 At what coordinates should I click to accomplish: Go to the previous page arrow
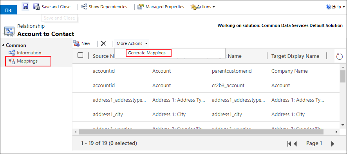coord(295,143)
